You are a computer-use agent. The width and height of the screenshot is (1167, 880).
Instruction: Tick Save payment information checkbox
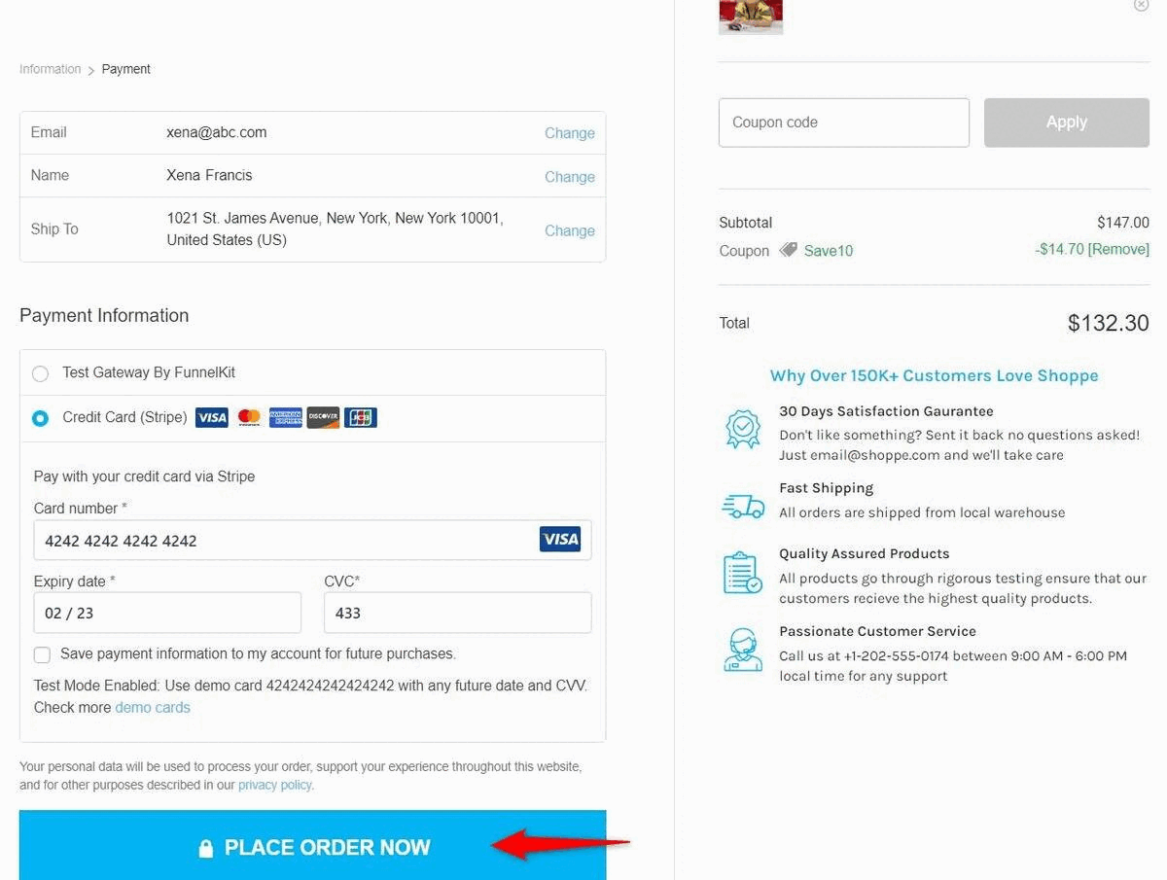(x=43, y=654)
